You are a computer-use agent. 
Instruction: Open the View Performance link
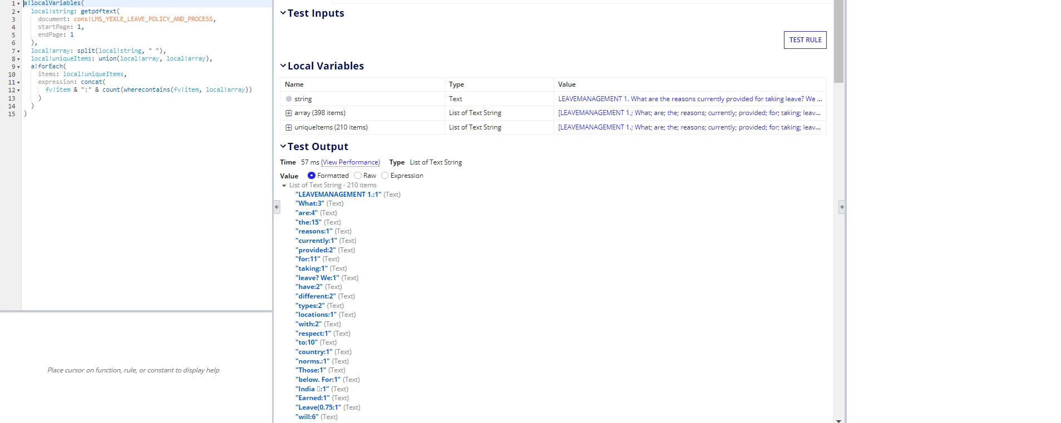tap(351, 162)
